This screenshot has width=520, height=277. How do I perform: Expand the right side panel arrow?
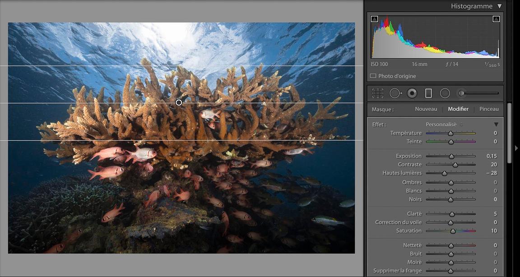[516, 148]
